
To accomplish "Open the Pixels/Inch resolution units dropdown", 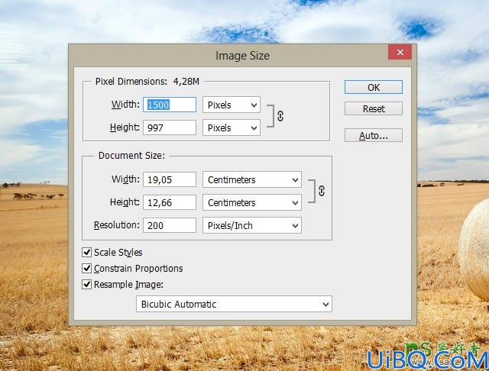I will click(x=252, y=225).
